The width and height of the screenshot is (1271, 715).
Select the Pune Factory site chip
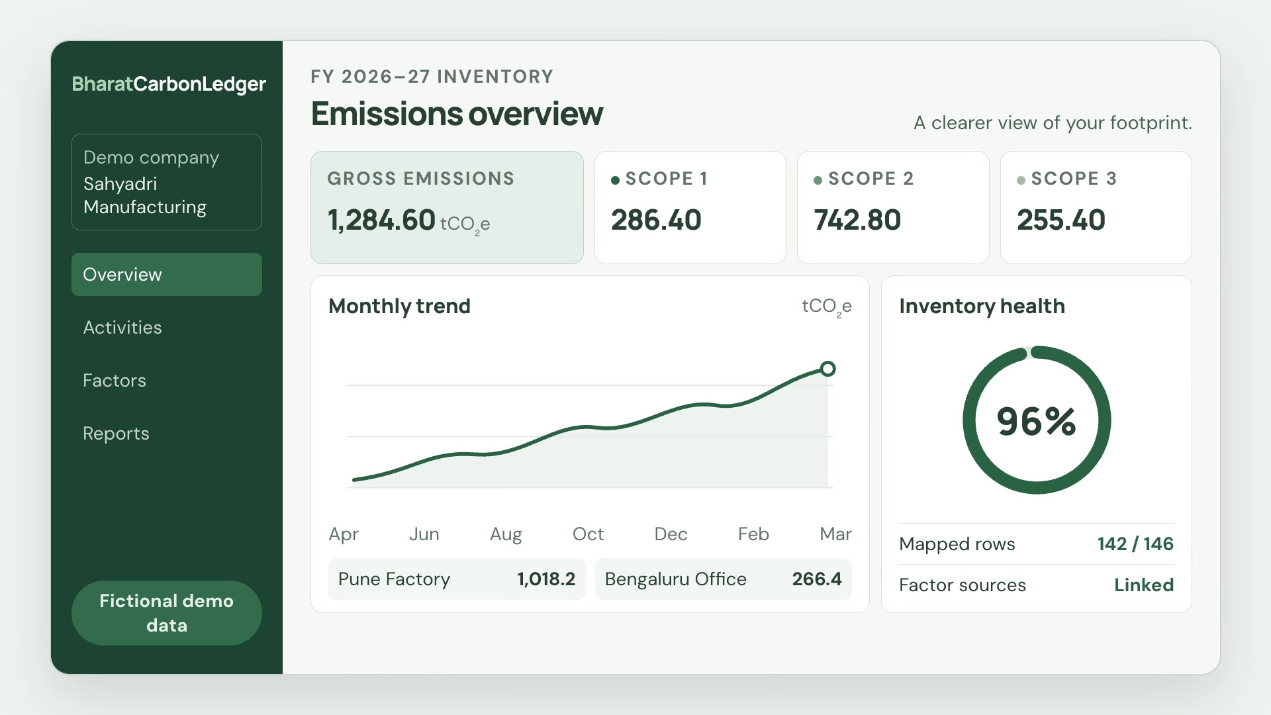coord(457,579)
